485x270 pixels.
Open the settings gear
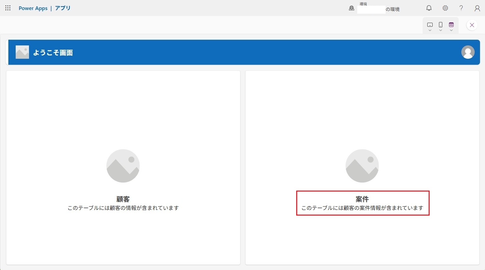[445, 8]
